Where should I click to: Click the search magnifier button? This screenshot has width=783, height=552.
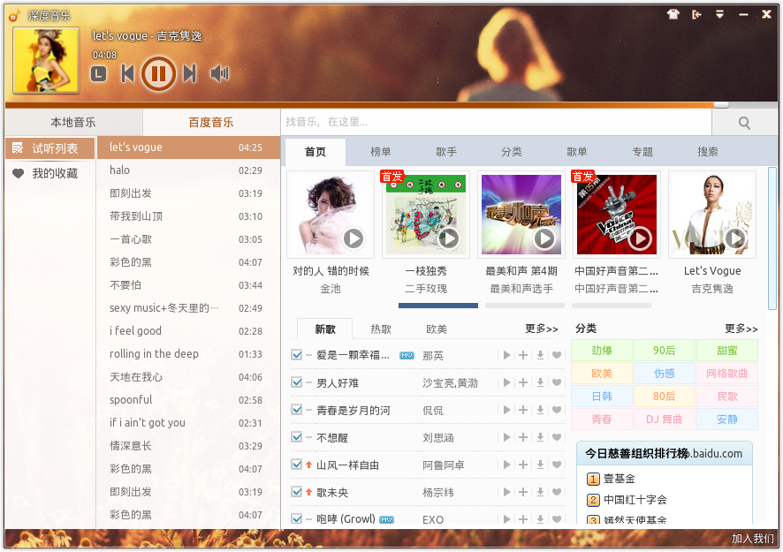[744, 123]
